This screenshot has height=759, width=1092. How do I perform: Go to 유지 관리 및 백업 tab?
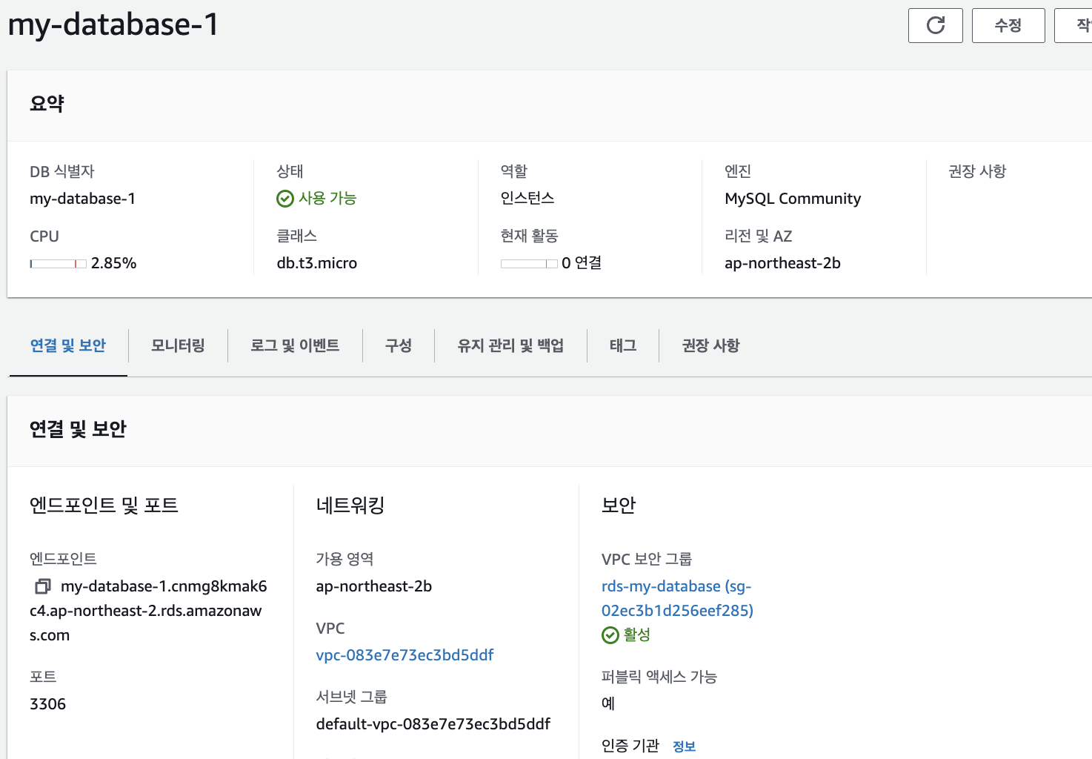click(x=510, y=345)
